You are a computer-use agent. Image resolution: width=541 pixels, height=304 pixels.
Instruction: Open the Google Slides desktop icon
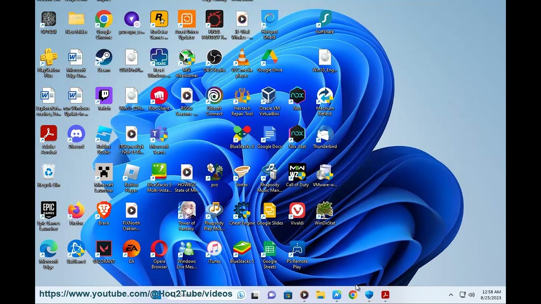pyautogui.click(x=270, y=210)
